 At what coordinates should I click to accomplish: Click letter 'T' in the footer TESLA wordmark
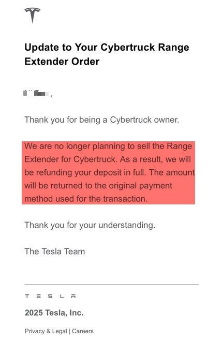pos(27,296)
